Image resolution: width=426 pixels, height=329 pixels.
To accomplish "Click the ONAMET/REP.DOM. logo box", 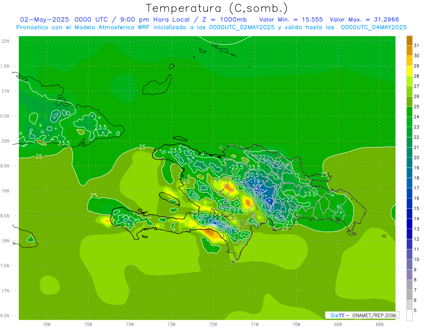I will (362, 315).
